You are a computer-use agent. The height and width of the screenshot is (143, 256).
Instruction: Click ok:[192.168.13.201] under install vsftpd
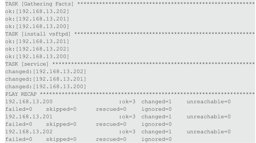[x=37, y=42]
